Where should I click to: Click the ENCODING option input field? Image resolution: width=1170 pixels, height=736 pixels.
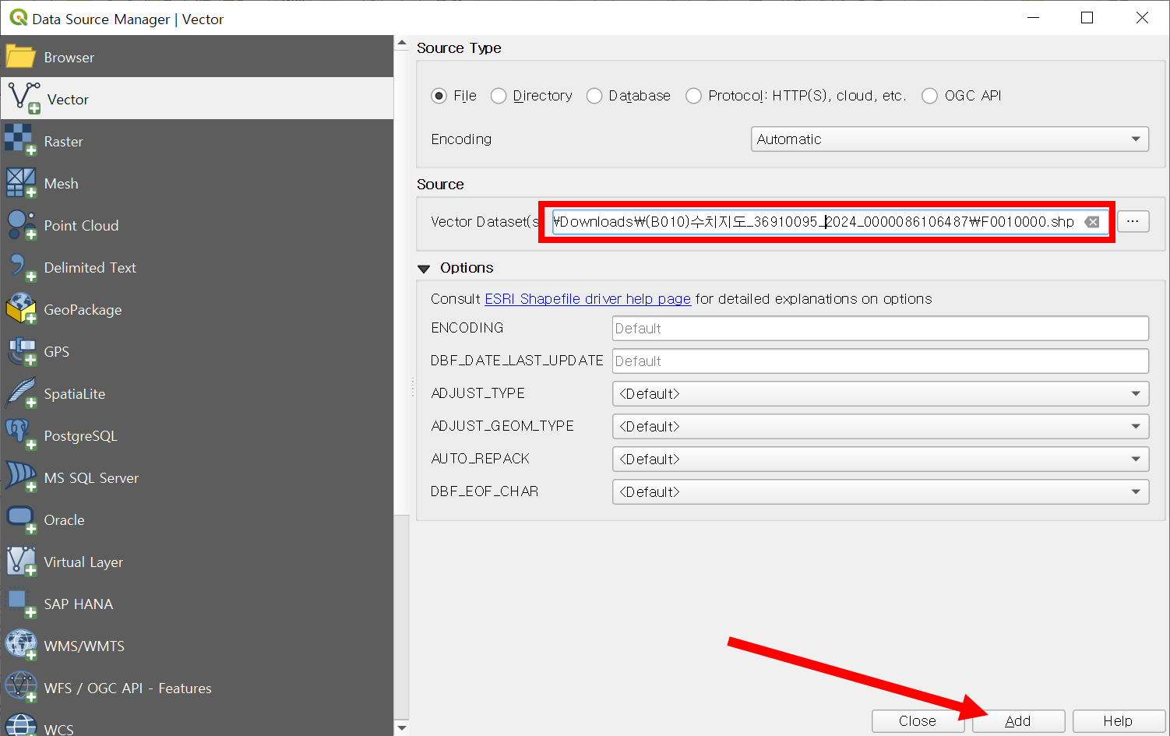880,328
